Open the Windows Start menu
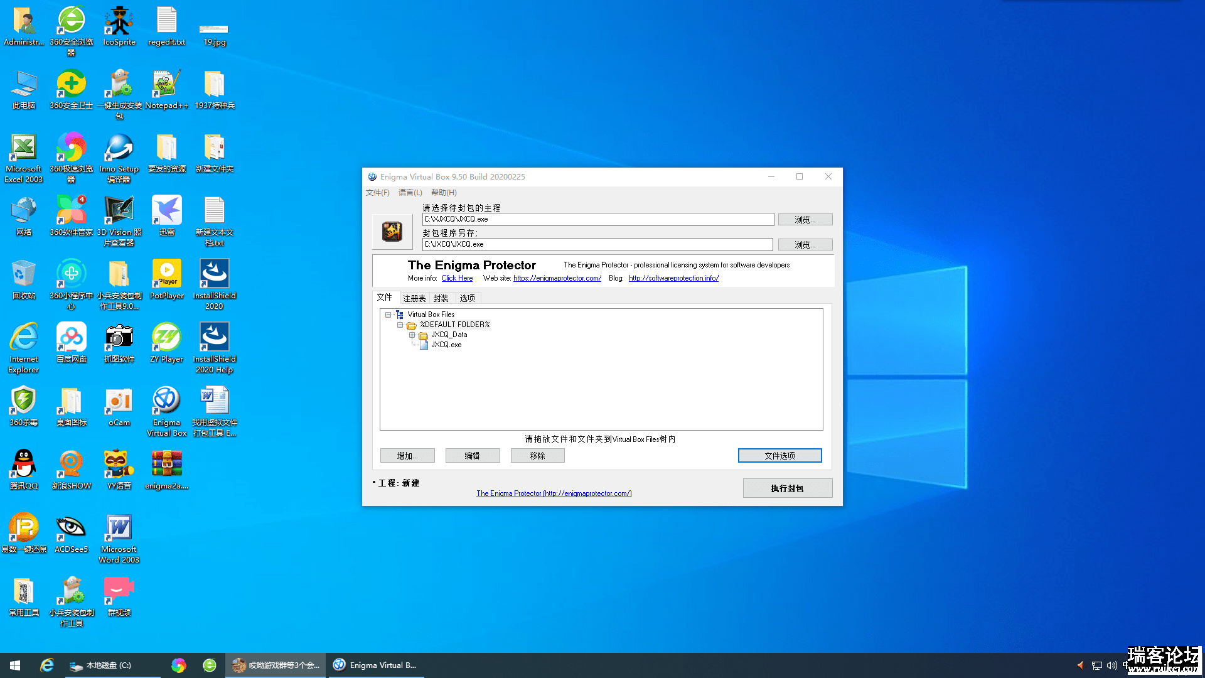This screenshot has height=678, width=1205. 15,665
